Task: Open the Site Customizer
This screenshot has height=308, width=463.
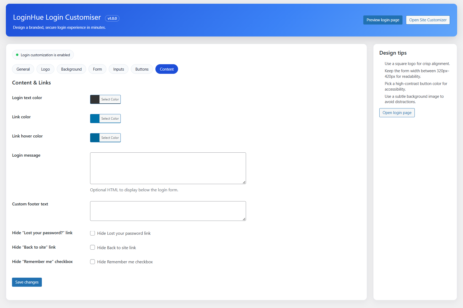Action: point(428,20)
